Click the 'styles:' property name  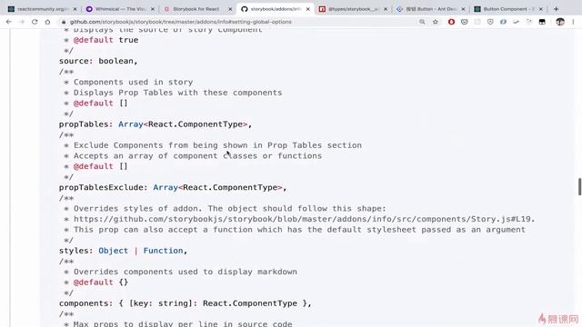click(x=75, y=251)
